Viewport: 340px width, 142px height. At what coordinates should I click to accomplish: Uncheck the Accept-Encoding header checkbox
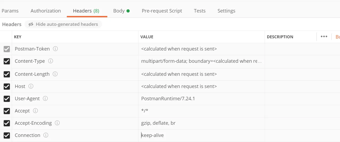point(7,123)
